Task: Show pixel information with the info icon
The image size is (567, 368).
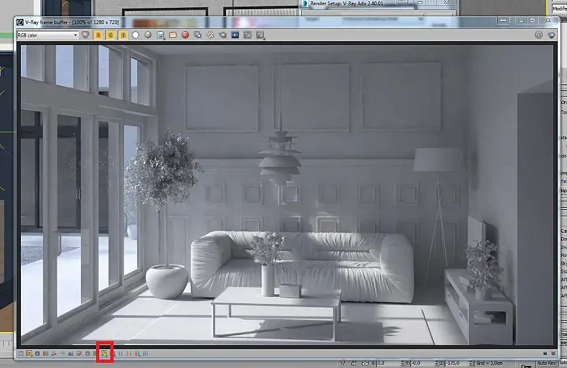Action: coord(37,354)
